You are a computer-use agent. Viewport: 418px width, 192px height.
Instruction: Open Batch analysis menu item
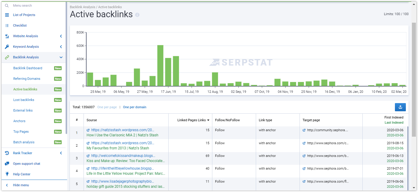24,142
